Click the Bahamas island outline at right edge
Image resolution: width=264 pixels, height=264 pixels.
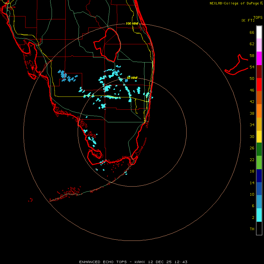(x=237, y=65)
